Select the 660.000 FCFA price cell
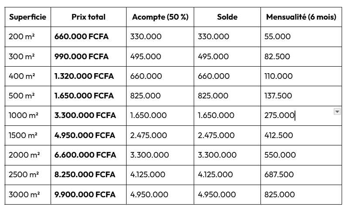This screenshot has height=209, width=346. (x=89, y=37)
